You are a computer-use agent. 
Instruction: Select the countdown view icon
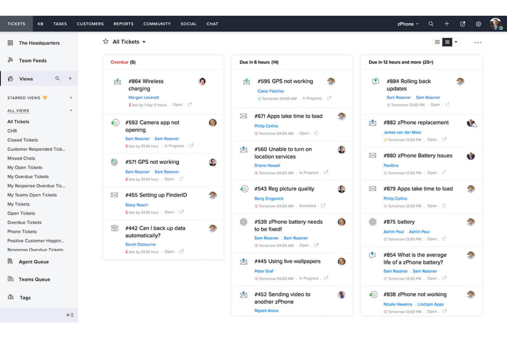coord(447,42)
